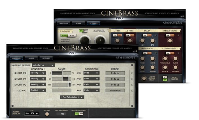Screen dimensions: 199x120
Task: Select MONO legato mode
Action: (64, 36)
